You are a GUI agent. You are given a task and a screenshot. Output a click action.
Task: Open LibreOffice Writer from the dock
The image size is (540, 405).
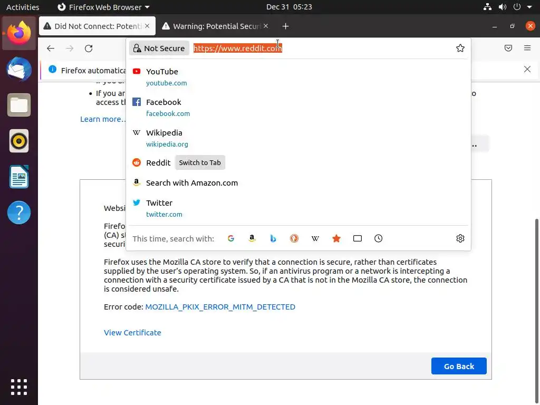click(x=19, y=177)
